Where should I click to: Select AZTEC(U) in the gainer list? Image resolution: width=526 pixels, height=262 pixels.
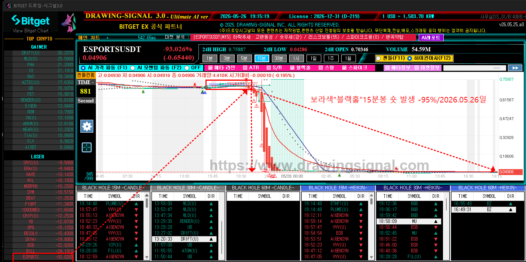pyautogui.click(x=39, y=83)
